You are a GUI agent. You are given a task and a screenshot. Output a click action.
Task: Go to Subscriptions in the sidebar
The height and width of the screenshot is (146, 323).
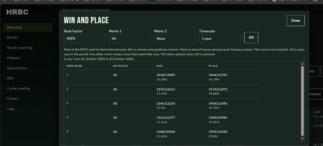click(17, 68)
